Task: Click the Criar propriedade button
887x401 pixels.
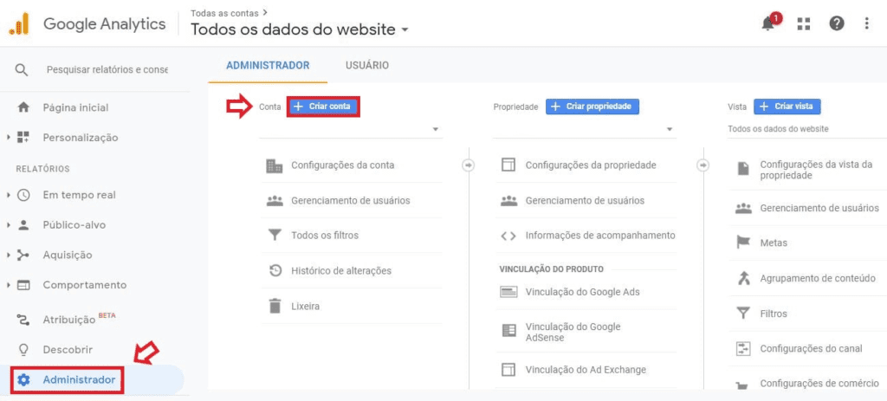Action: click(592, 107)
